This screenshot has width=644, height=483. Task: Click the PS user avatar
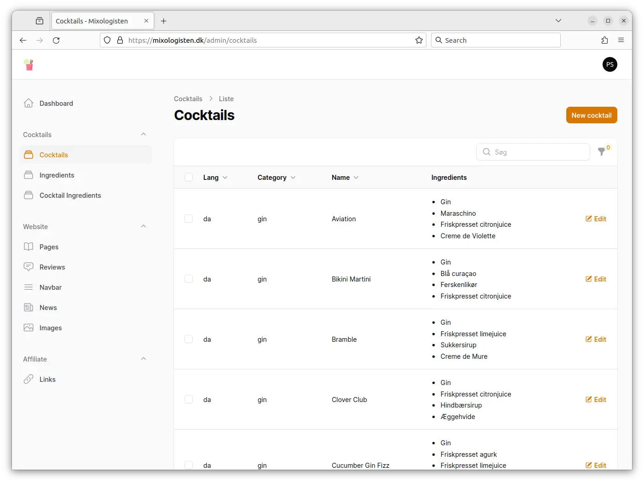coord(609,65)
